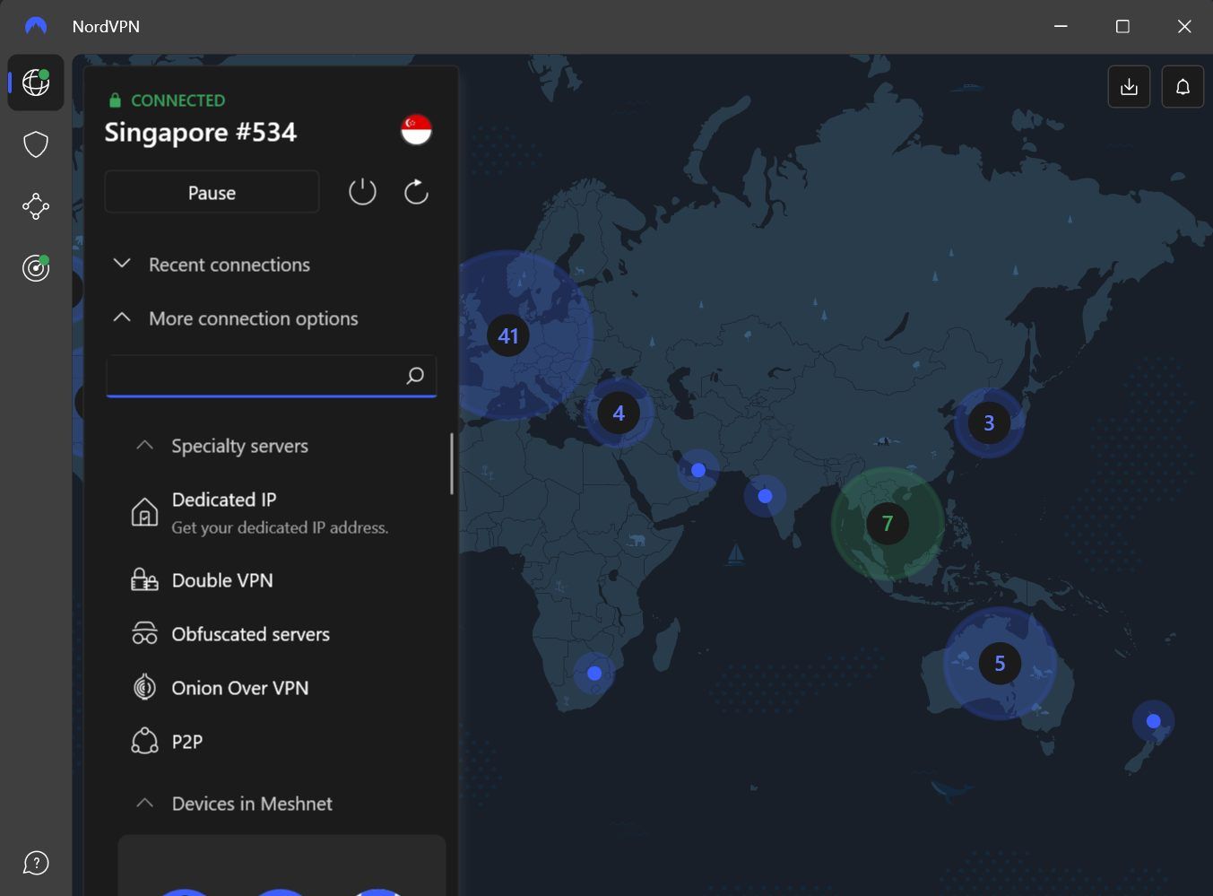Image resolution: width=1213 pixels, height=896 pixels.
Task: Click the UAE server dot
Action: tap(698, 470)
